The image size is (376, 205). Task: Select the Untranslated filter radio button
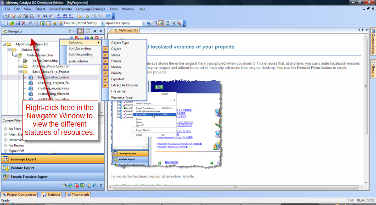click(6, 140)
